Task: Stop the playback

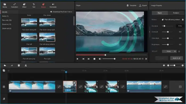Action: click(x=94, y=59)
